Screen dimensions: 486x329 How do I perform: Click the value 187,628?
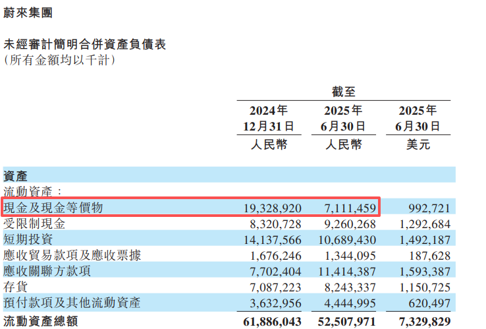click(430, 256)
